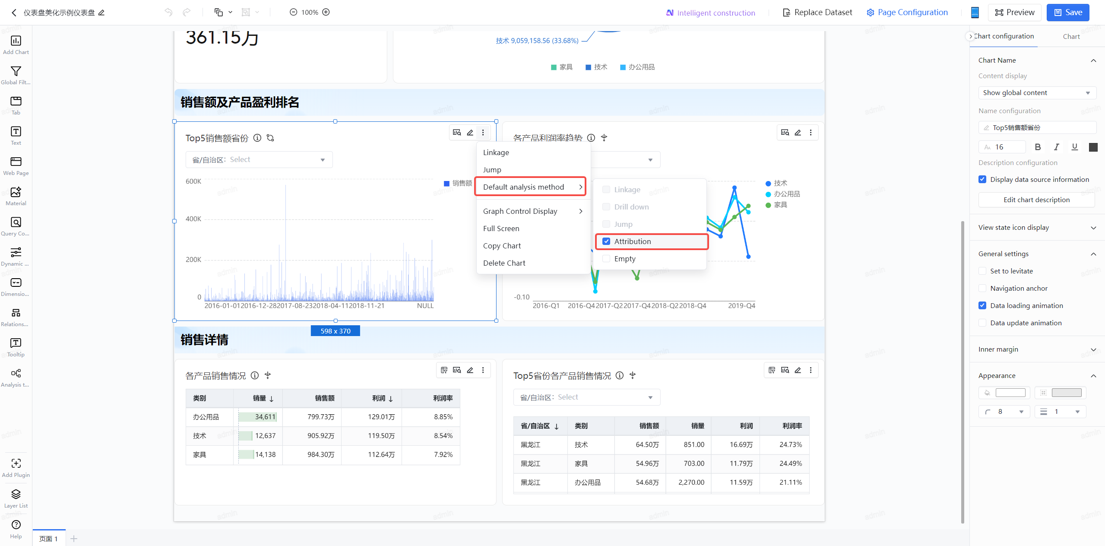The height and width of the screenshot is (546, 1105).
Task: Open the Material library
Action: [16, 196]
